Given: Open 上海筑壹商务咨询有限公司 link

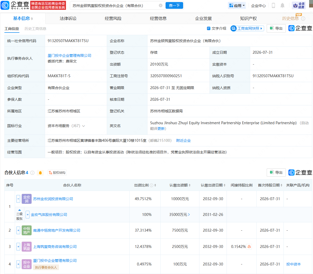Looking at the screenshot, I should click(55, 247).
